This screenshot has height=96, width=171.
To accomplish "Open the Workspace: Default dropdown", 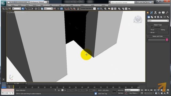I will click(x=38, y=2).
